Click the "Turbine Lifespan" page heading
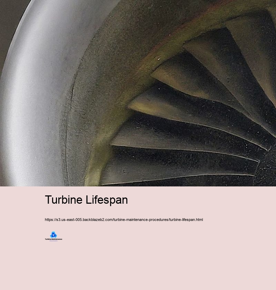The image size is (276, 290). (86, 200)
